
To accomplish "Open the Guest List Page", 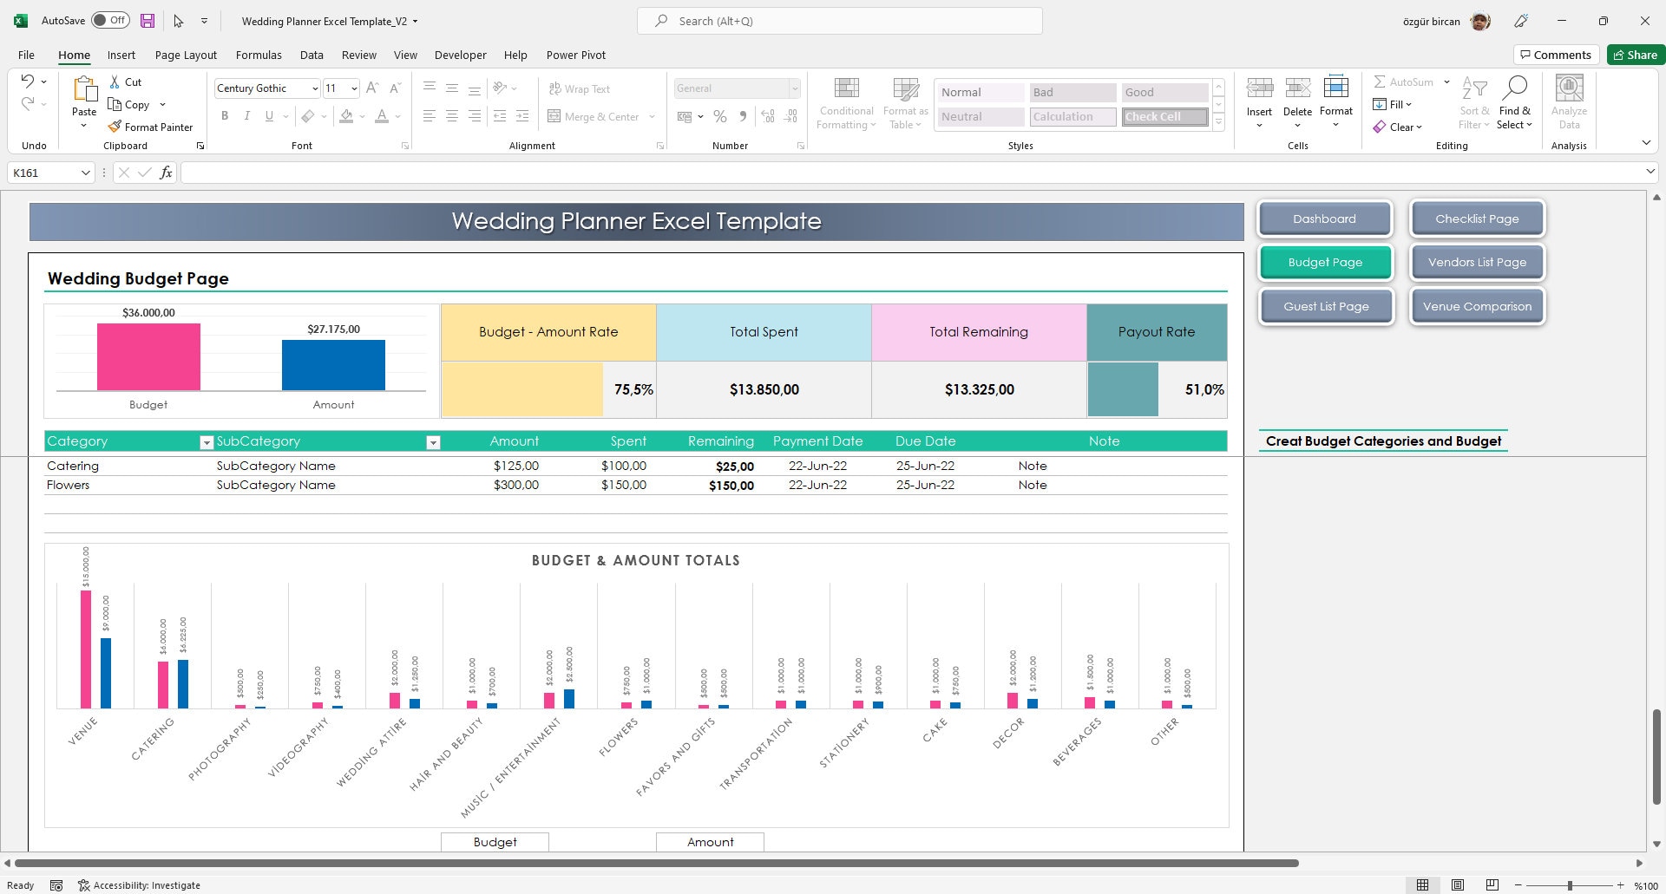I will 1325,305.
